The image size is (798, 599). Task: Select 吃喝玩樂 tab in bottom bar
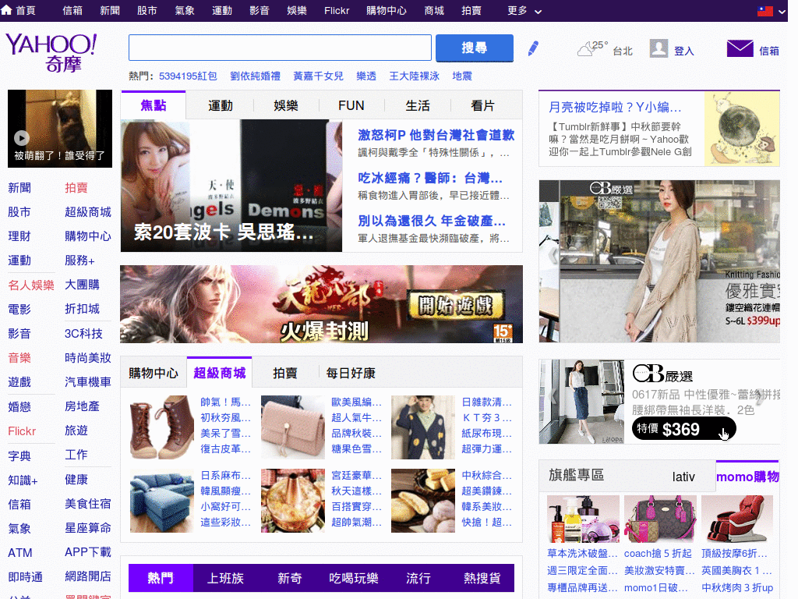(x=354, y=578)
